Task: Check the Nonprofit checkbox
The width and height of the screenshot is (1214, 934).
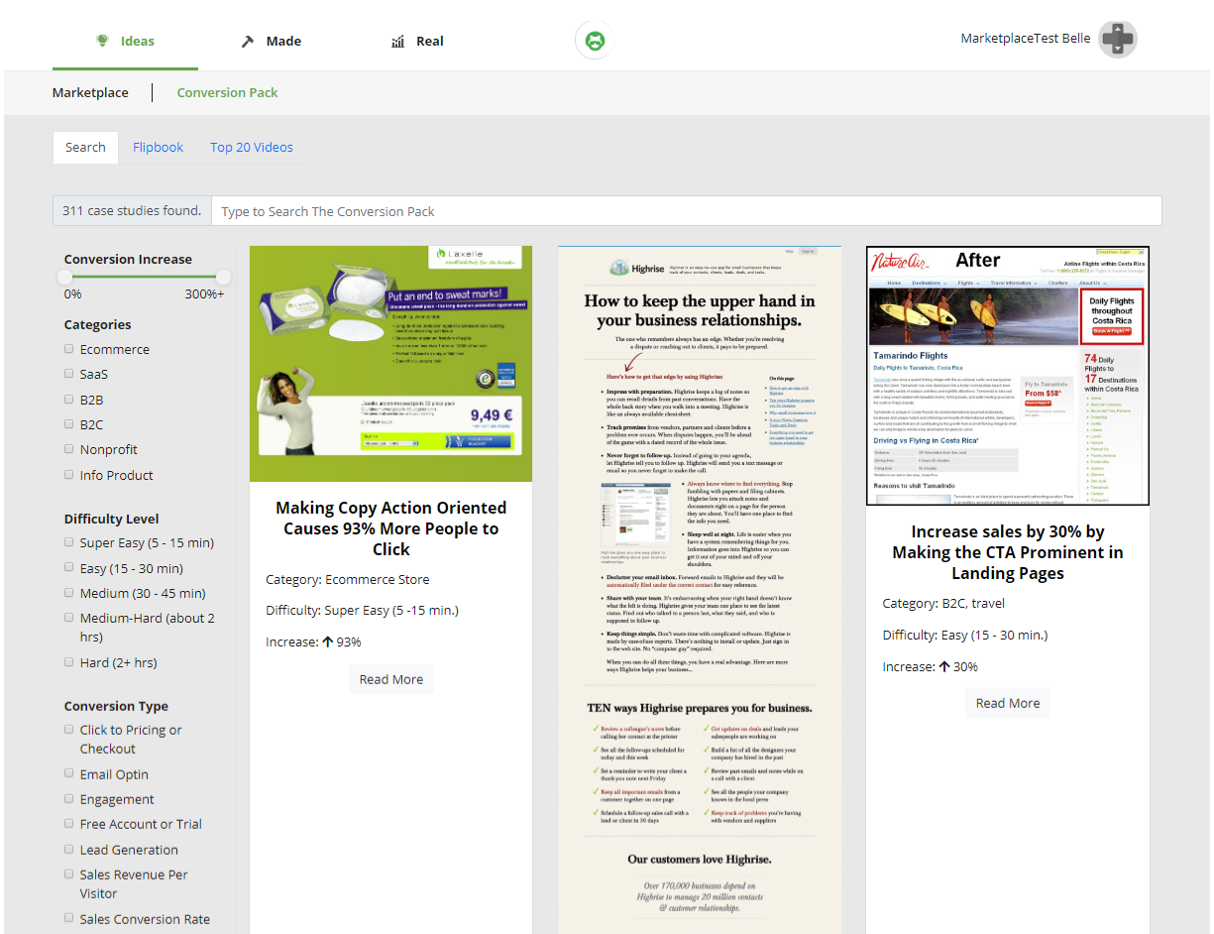Action: point(68,448)
